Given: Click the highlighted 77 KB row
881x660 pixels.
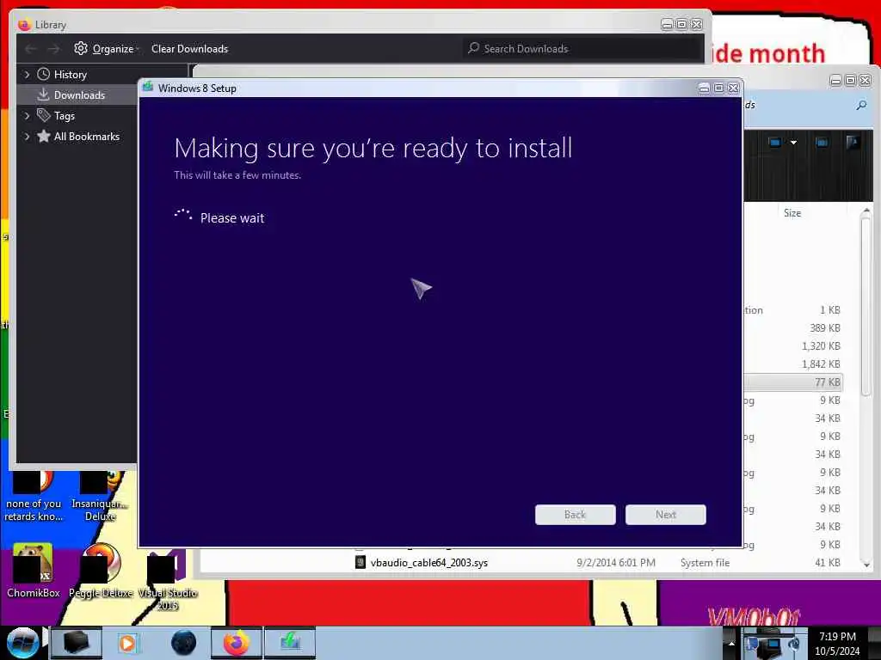Looking at the screenshot, I should point(793,382).
